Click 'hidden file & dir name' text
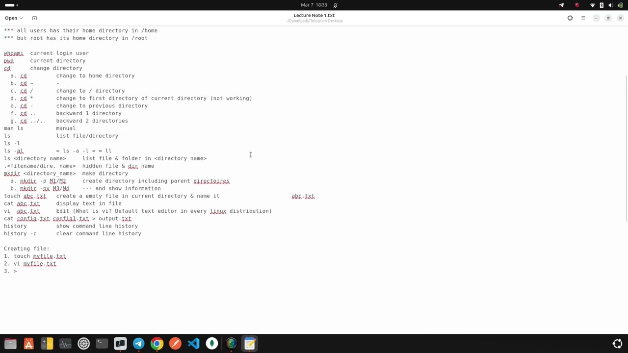The height and width of the screenshot is (353, 628). pos(118,166)
